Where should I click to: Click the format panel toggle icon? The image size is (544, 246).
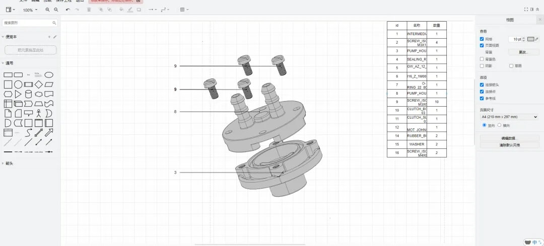click(532, 10)
